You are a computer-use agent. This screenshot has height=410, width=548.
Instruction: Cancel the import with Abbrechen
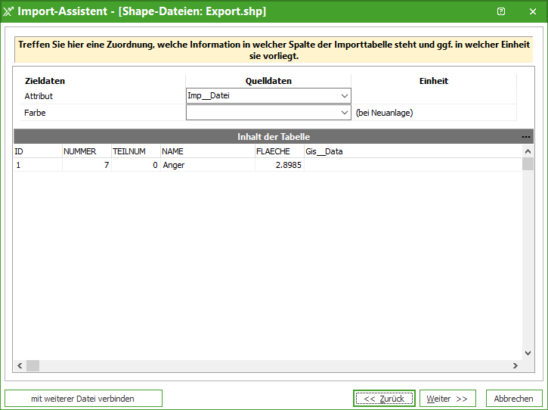click(514, 399)
